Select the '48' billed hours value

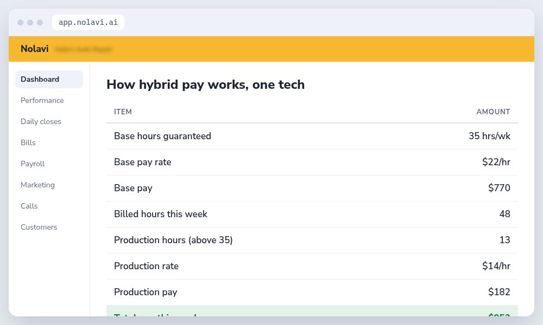pyautogui.click(x=504, y=214)
